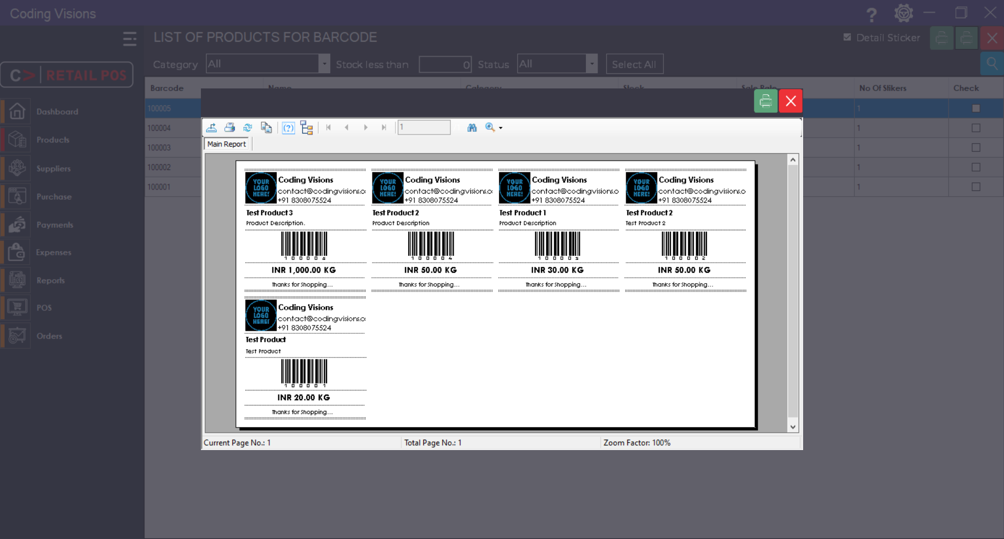1004x539 pixels.
Task: Open the Expenses sidebar icon
Action: [x=17, y=252]
